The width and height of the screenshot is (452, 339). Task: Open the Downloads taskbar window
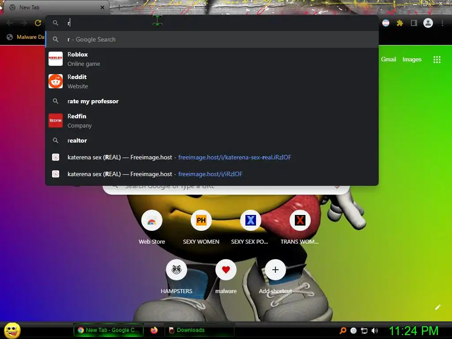click(x=200, y=330)
